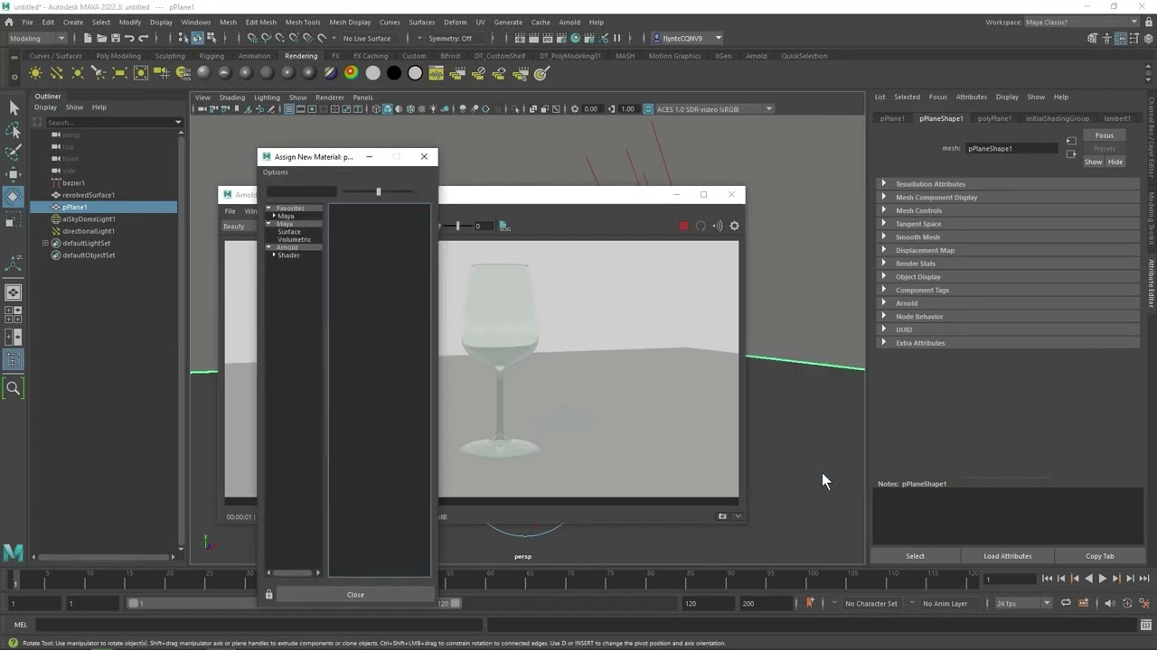The height and width of the screenshot is (650, 1157).
Task: Switch to the Poly Modeling shelf tab
Action: [x=118, y=56]
